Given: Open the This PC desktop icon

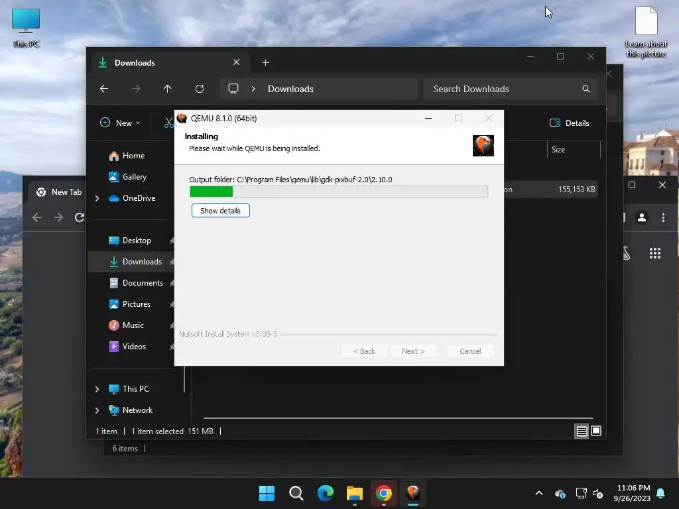Looking at the screenshot, I should (x=26, y=28).
